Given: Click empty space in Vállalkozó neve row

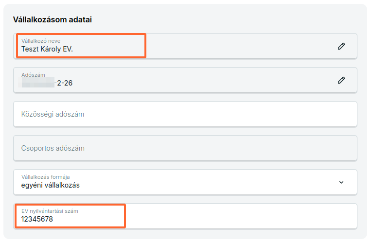Looking at the screenshot, I should coord(237,46).
